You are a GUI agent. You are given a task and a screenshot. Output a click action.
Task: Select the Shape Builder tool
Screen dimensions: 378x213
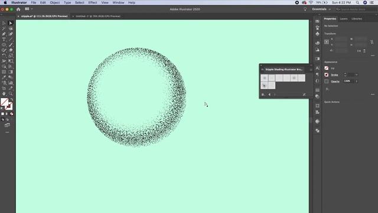(4, 66)
